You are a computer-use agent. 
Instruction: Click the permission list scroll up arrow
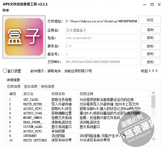153,93
